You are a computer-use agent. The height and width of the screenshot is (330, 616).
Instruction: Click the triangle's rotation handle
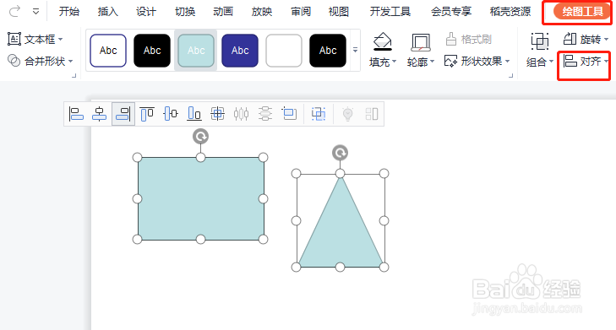click(341, 153)
